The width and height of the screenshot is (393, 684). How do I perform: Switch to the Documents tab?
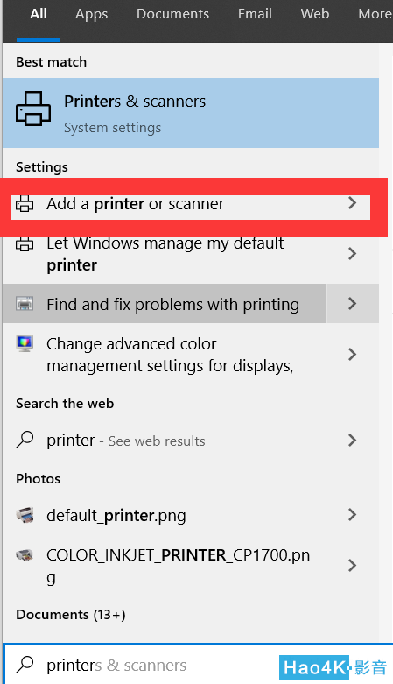(172, 14)
